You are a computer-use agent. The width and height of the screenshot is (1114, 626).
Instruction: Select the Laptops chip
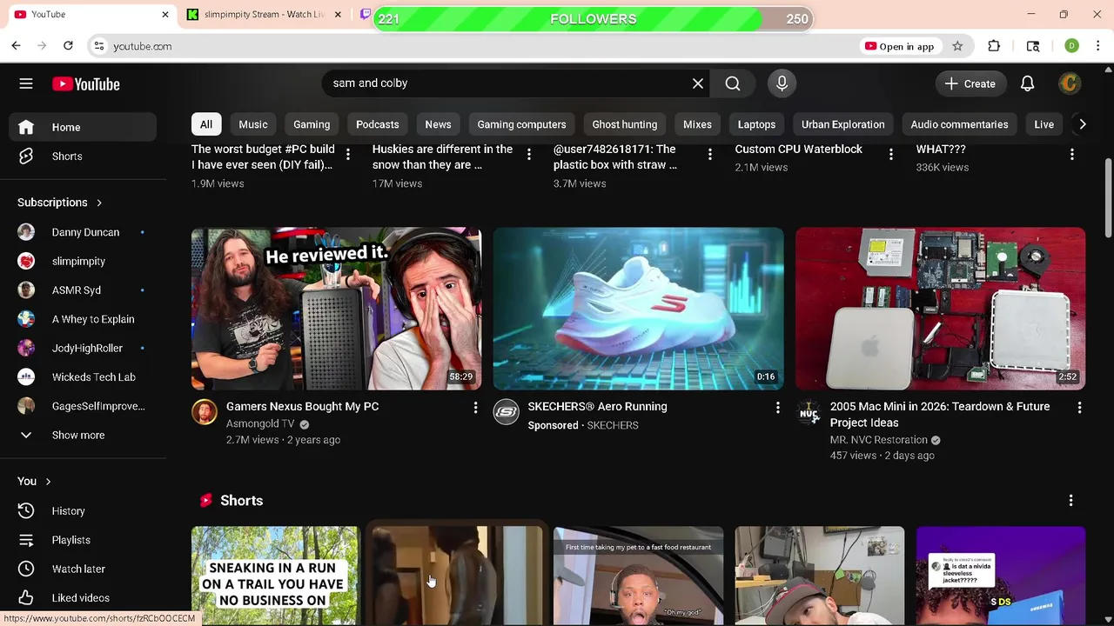point(756,124)
